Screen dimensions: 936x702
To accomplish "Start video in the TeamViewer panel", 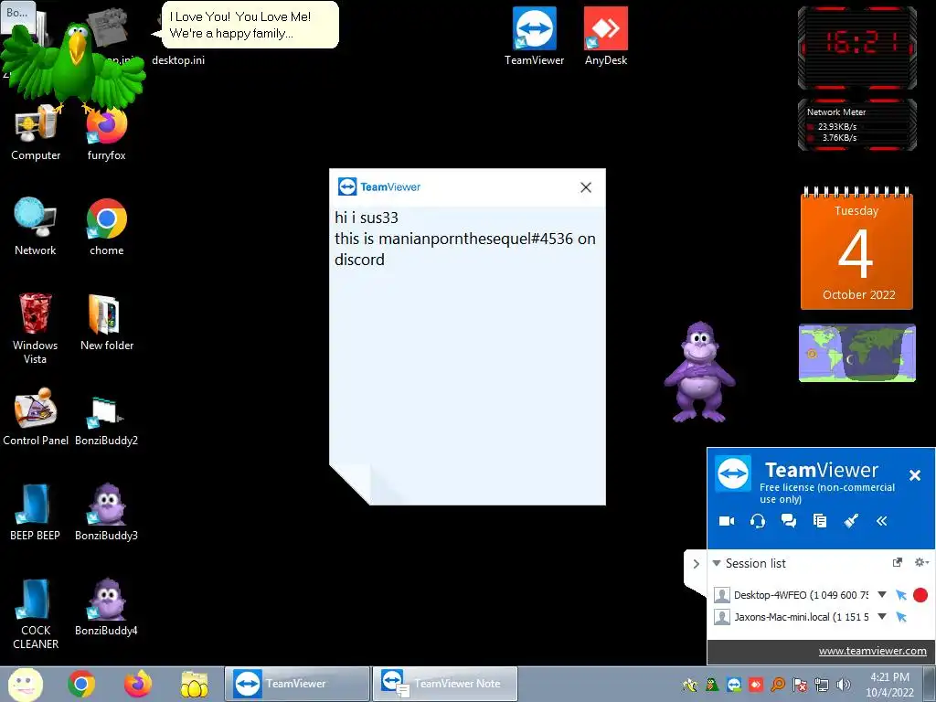I will click(x=727, y=521).
